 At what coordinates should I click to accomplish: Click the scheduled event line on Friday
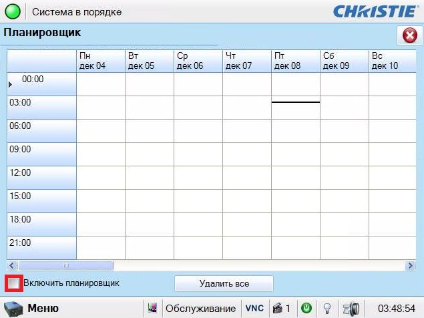295,102
